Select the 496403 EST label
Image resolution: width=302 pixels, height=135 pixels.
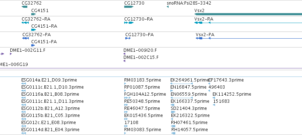click(x=217, y=87)
